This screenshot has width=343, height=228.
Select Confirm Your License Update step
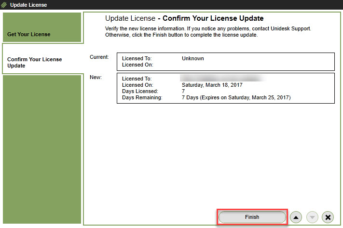(42, 59)
